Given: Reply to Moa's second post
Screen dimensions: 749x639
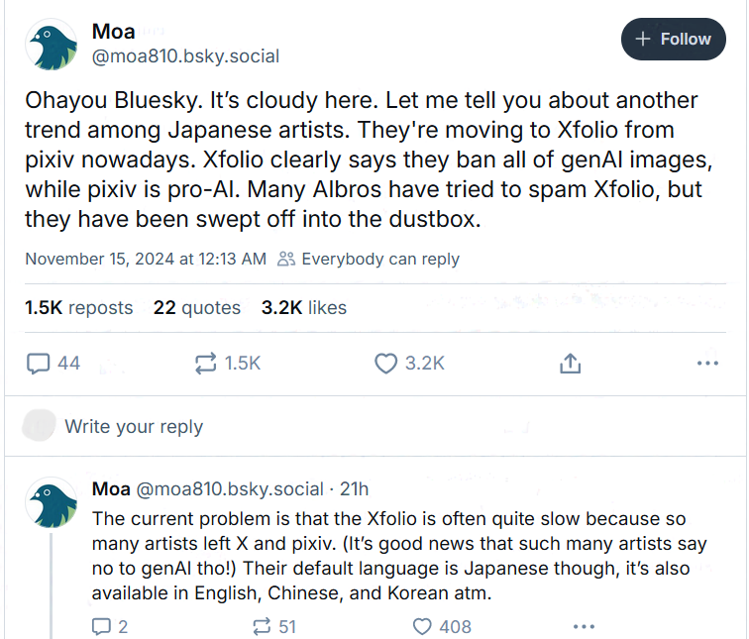Looking at the screenshot, I should tap(102, 626).
